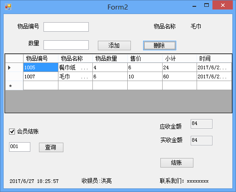236x192 pixels.
Task: Click subtotal cell showing 24
Action: point(180,67)
